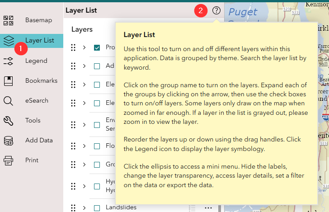Click the drag handle for Landslides layer
The width and height of the screenshot is (329, 212).
[x=73, y=208]
